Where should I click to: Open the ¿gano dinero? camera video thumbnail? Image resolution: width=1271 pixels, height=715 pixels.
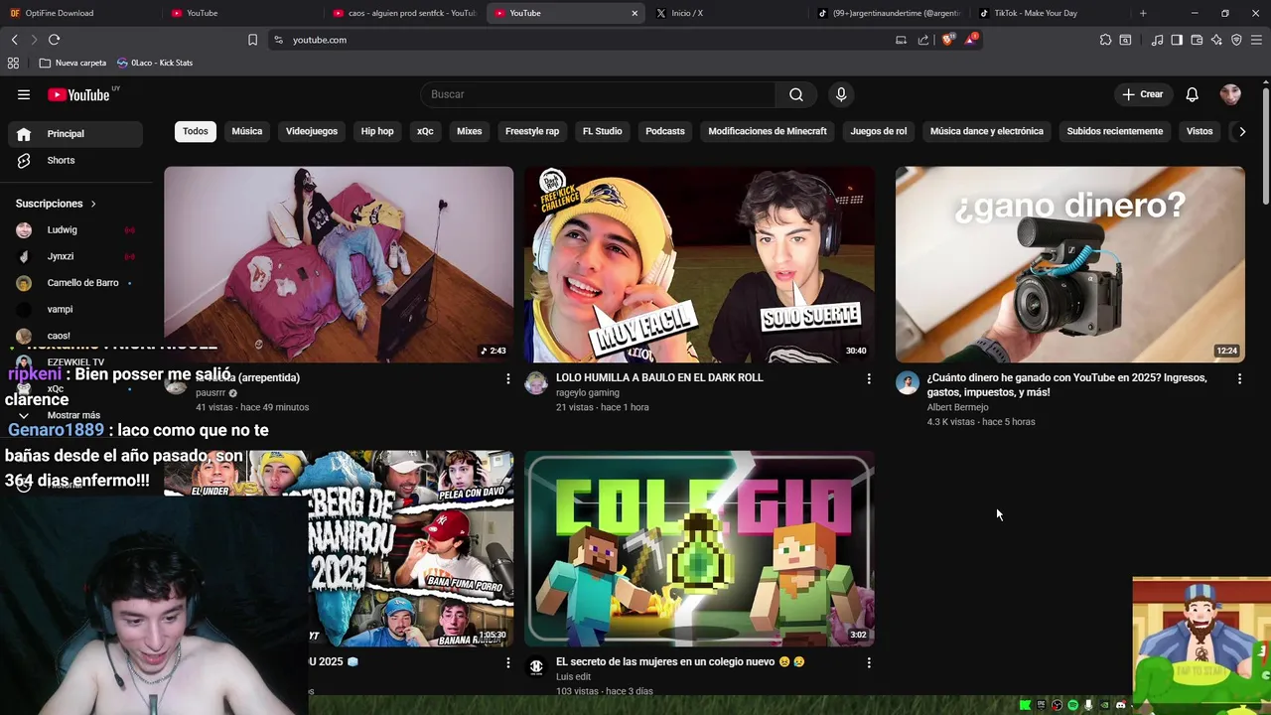[1069, 264]
